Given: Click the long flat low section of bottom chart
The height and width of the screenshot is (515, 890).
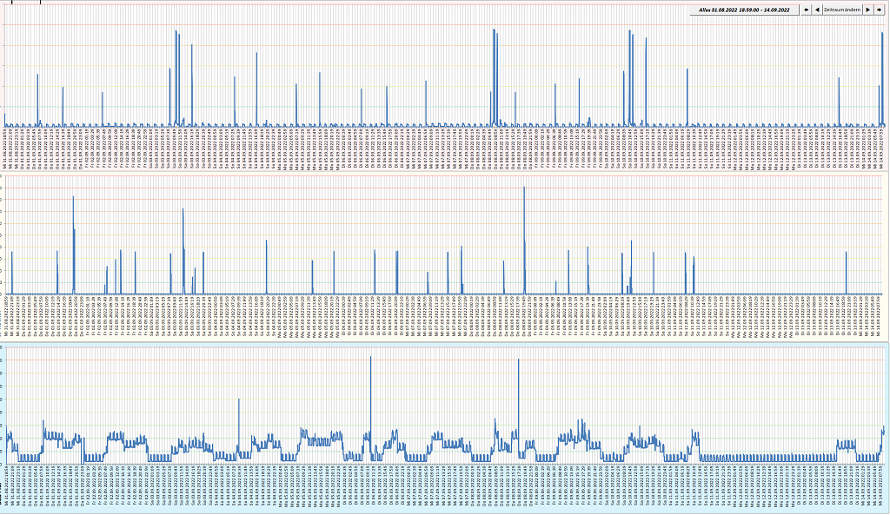Looking at the screenshot, I should tap(767, 457).
